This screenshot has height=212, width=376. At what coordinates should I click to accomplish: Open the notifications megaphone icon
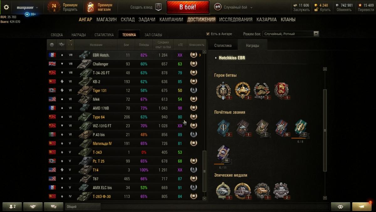[x=362, y=207]
